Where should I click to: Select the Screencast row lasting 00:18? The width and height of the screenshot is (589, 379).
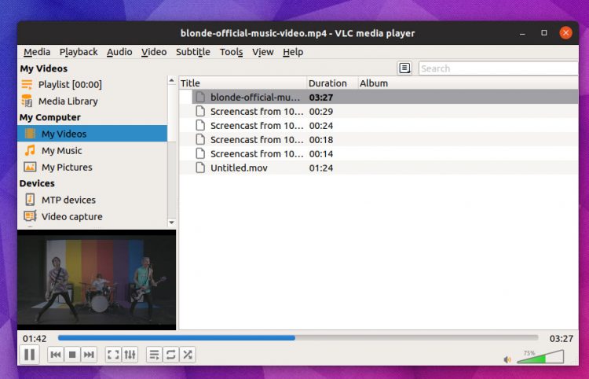click(x=379, y=139)
